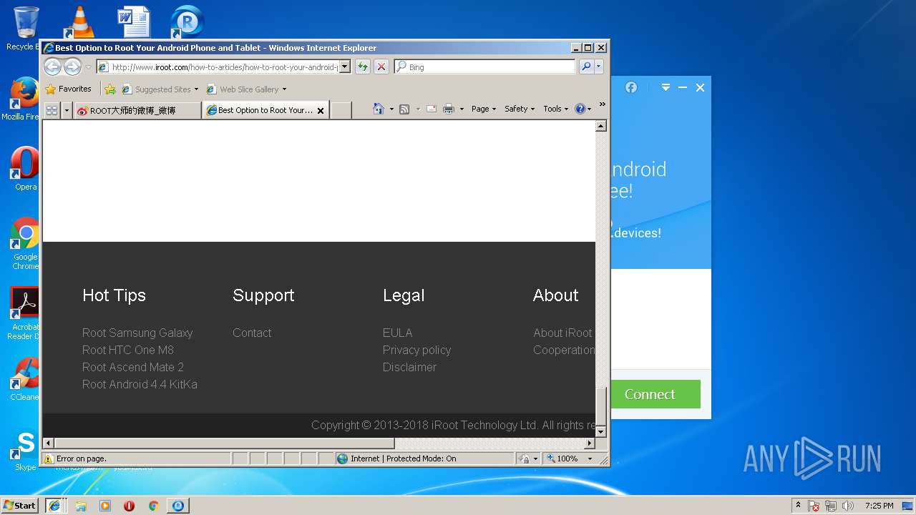This screenshot has height=515, width=916.
Task: Open the Mozilla Firefox desktop icon
Action: click(24, 98)
